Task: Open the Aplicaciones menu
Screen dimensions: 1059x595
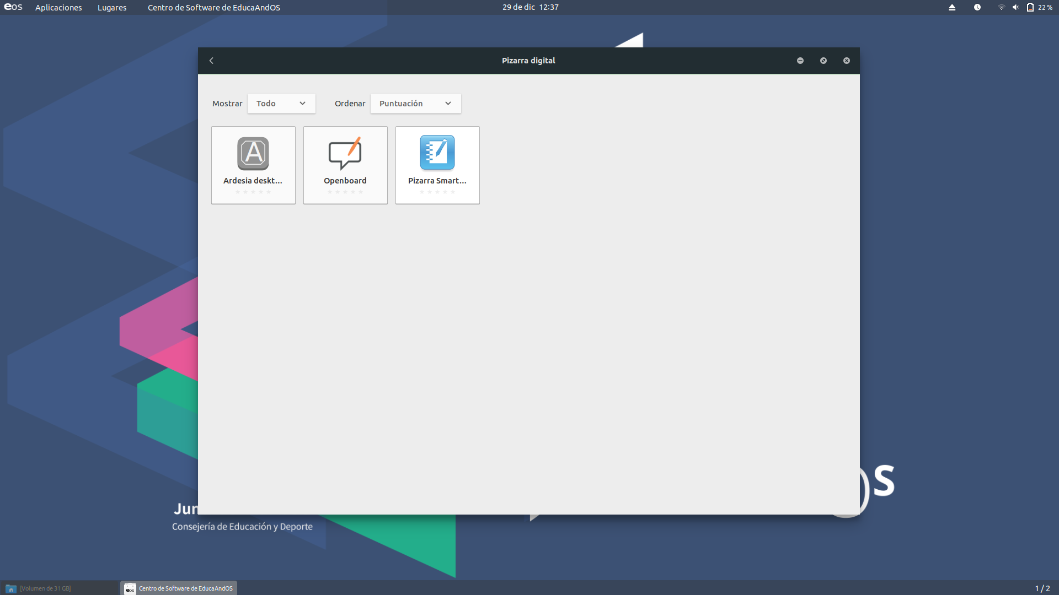Action: click(x=58, y=8)
